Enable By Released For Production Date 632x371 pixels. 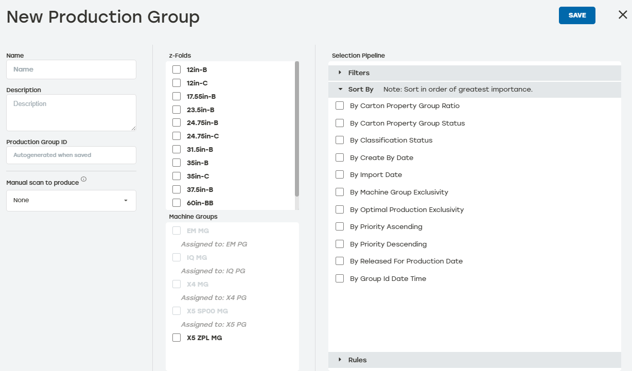(x=340, y=261)
